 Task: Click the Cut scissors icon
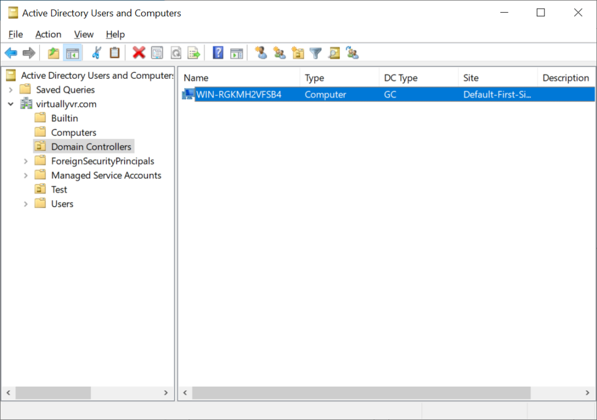(96, 53)
